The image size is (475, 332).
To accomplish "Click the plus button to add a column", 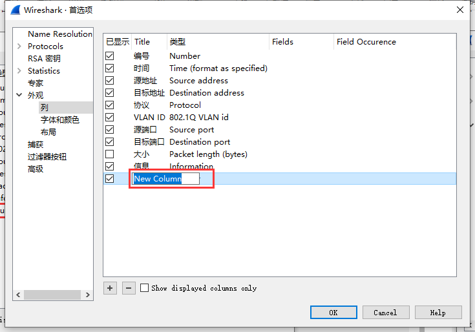I will coord(110,288).
